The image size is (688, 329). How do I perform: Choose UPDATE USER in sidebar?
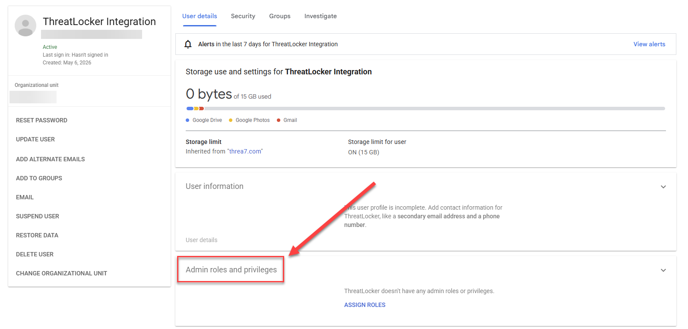(35, 139)
